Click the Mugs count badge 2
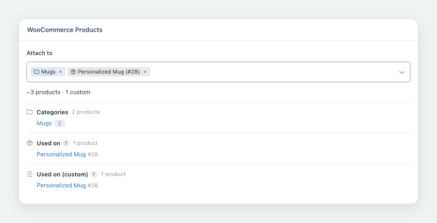The height and width of the screenshot is (223, 437). pyautogui.click(x=59, y=123)
